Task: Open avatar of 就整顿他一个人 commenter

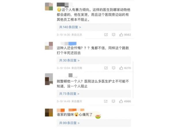Action: tap(49, 79)
